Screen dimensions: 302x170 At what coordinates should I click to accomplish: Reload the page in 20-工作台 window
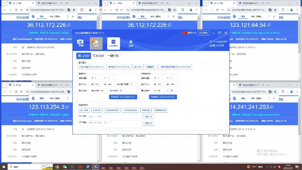16,10
